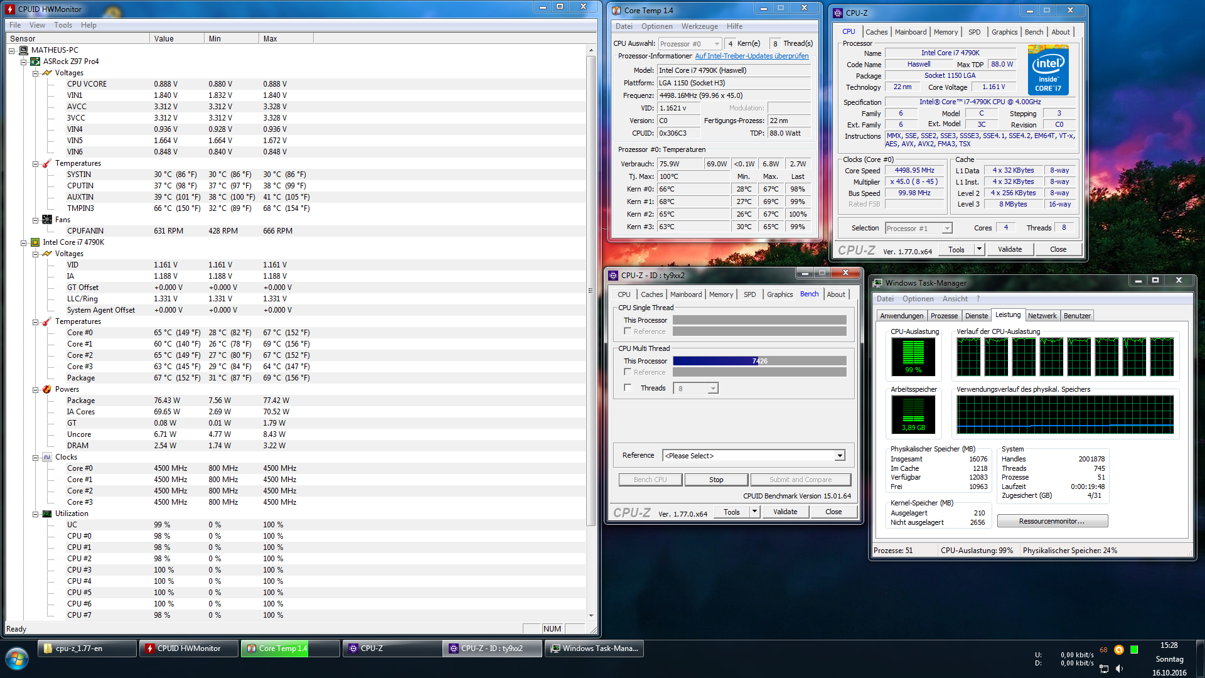The width and height of the screenshot is (1205, 678).
Task: Toggle the Threads checkbox in Bench
Action: pos(628,388)
